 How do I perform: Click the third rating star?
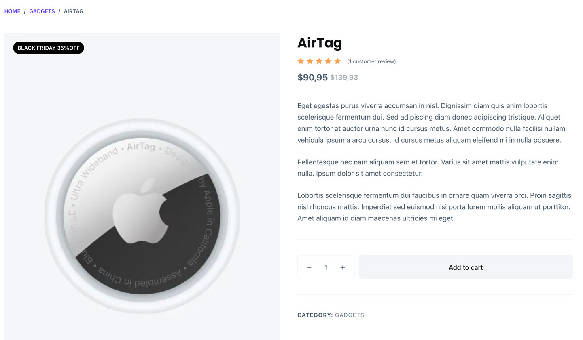pyautogui.click(x=319, y=61)
